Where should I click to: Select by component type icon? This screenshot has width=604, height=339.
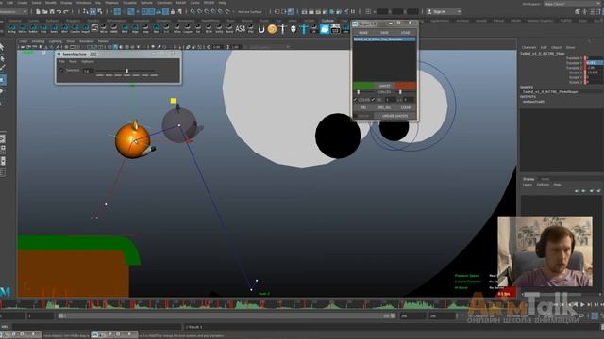pyautogui.click(x=99, y=12)
